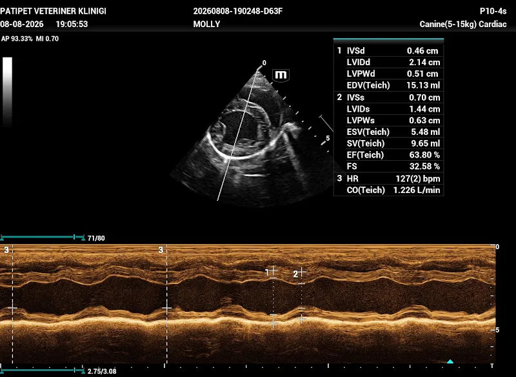The height and width of the screenshot is (377, 516).
Task: Select the SV(Teich) 9.65 ml row
Action: pos(389,143)
